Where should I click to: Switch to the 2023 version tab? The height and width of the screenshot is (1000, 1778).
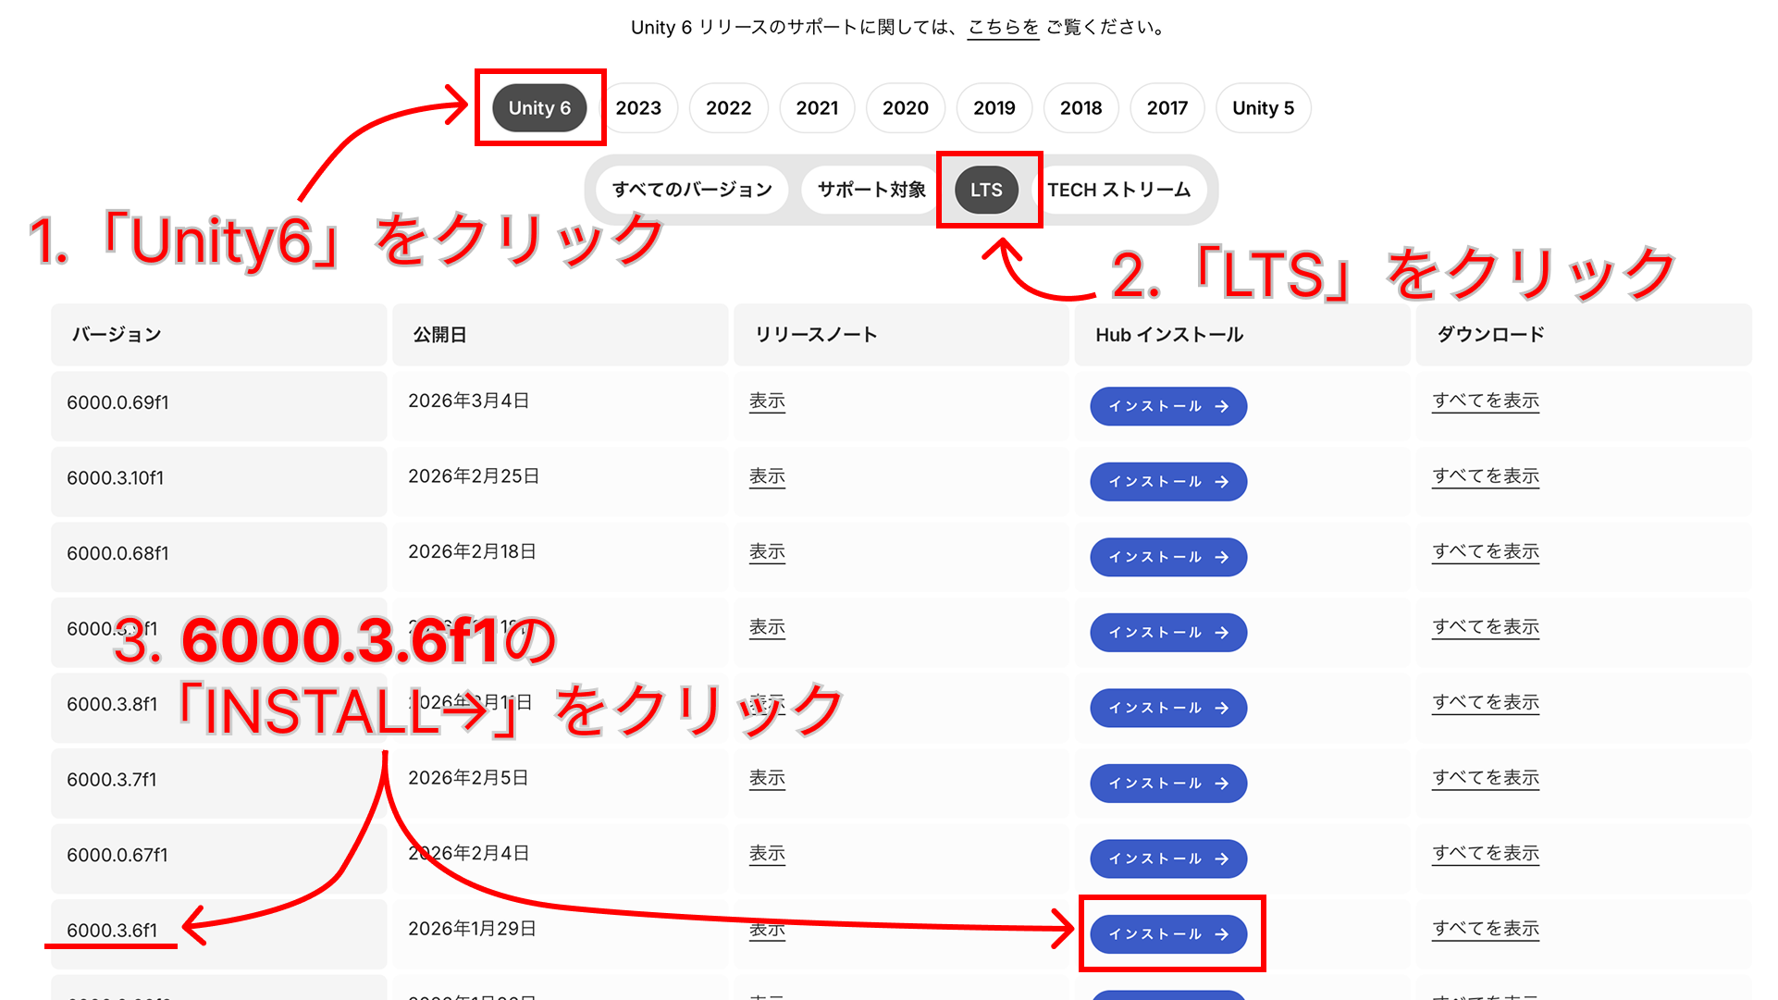(x=638, y=108)
